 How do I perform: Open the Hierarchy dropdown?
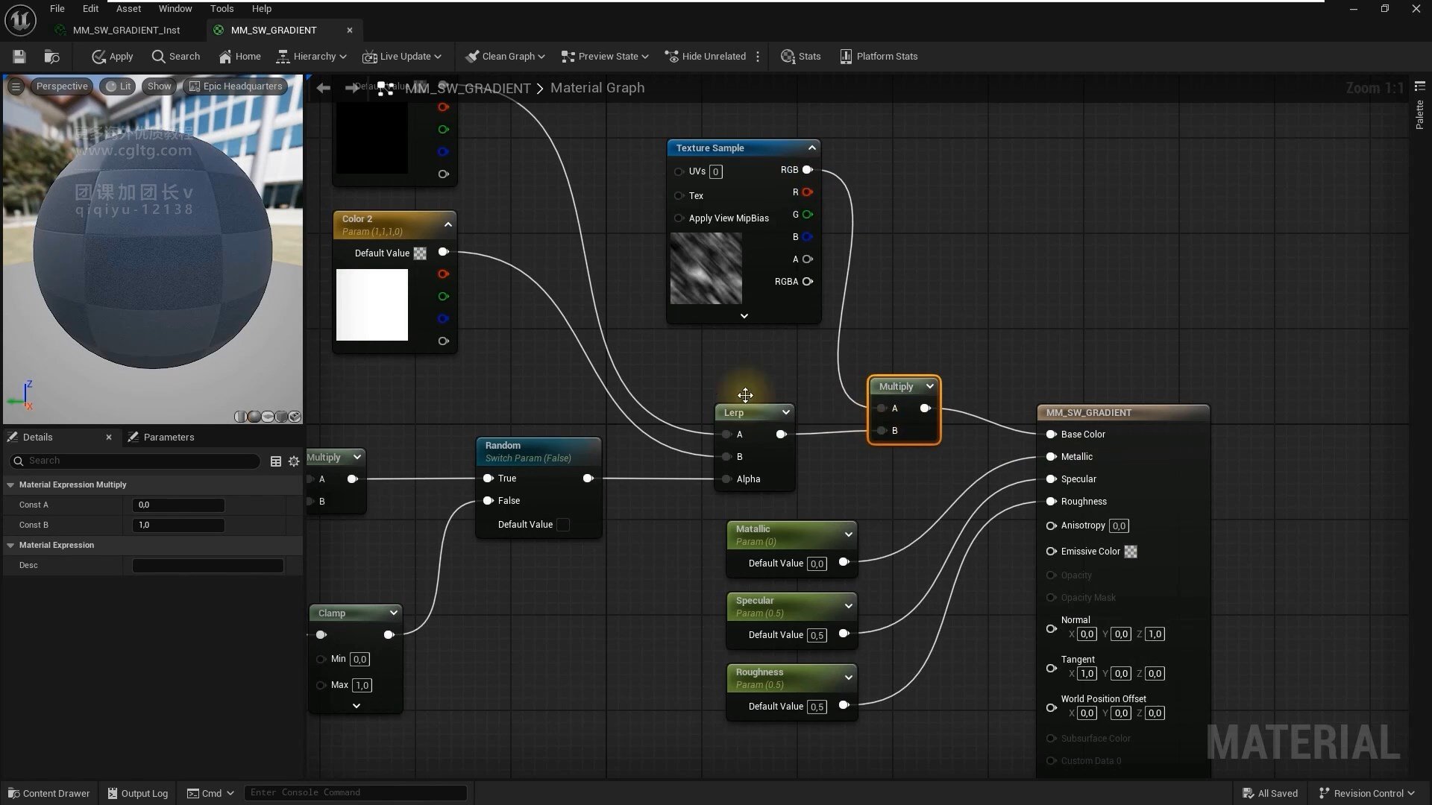point(312,57)
